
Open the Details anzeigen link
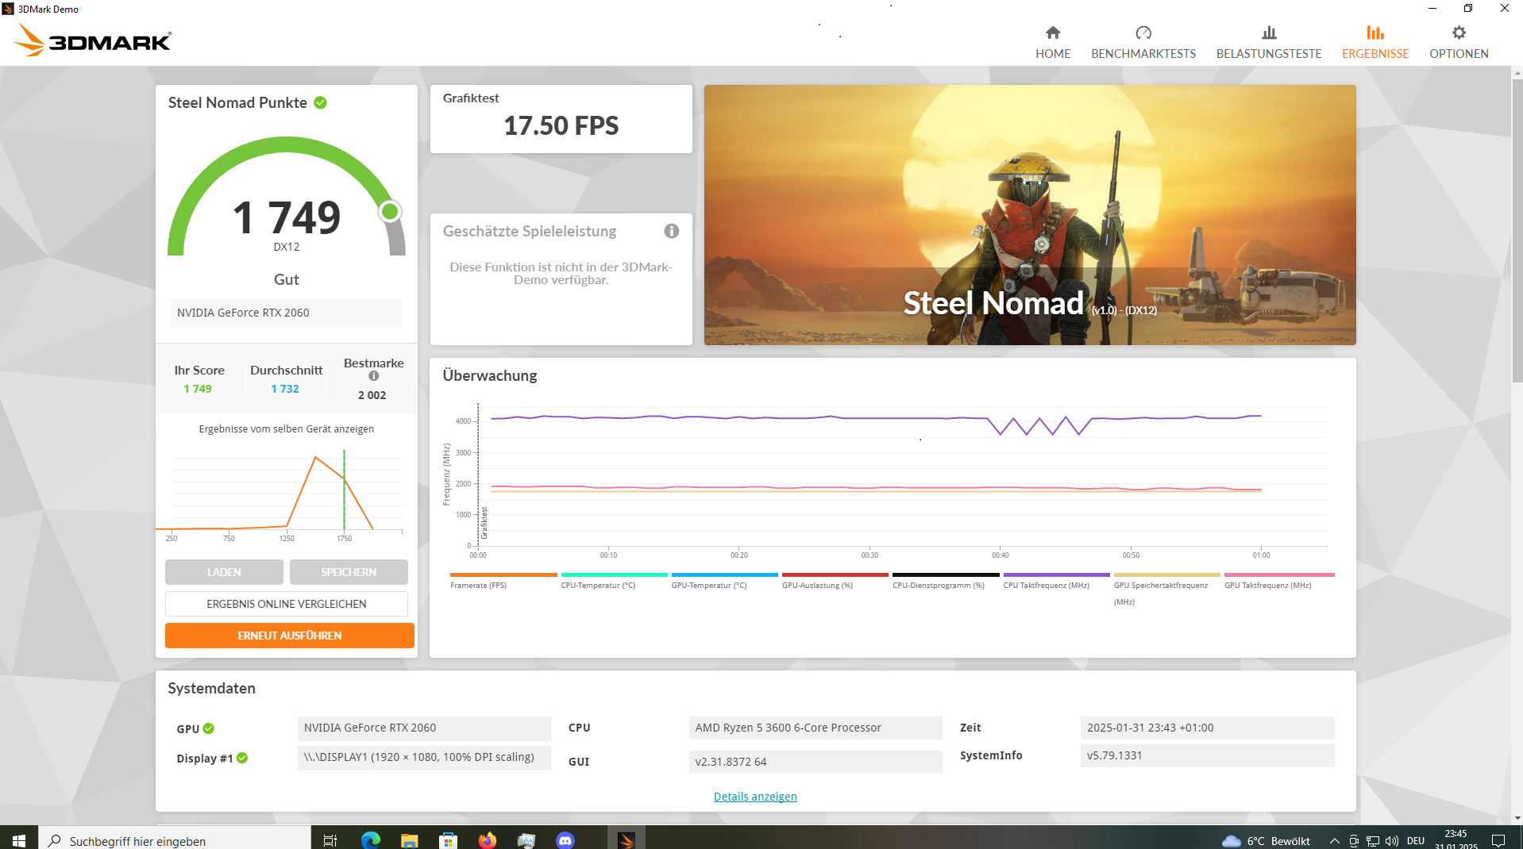[x=755, y=797]
